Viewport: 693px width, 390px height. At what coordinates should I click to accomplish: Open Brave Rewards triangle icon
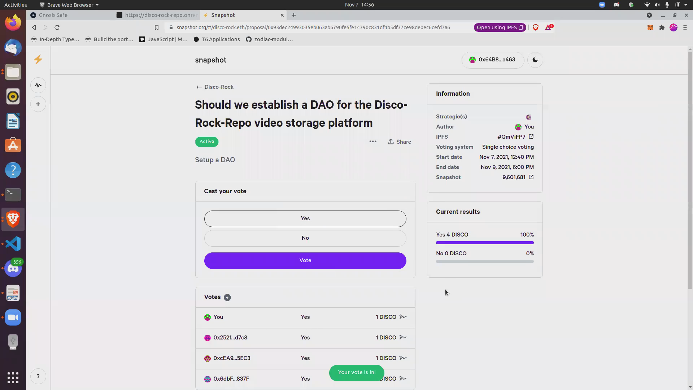coord(548,27)
